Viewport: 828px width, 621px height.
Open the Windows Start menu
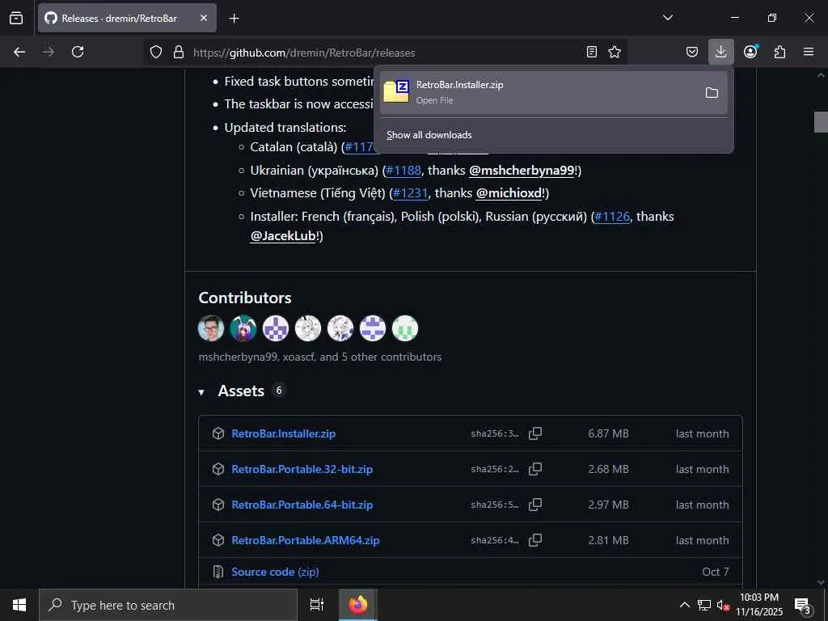(x=19, y=605)
